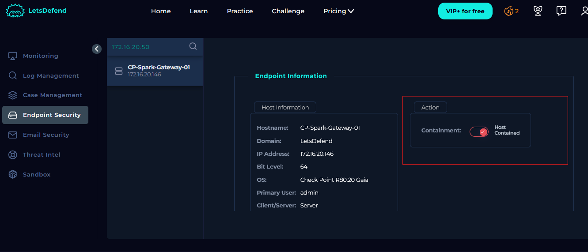
Task: Click the Host Information tab label
Action: click(x=285, y=107)
